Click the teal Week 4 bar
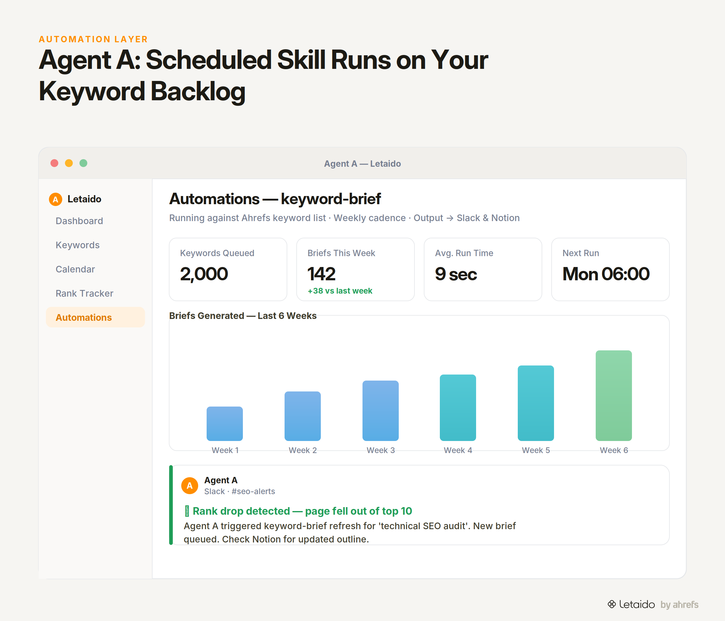725x621 pixels. pyautogui.click(x=458, y=407)
